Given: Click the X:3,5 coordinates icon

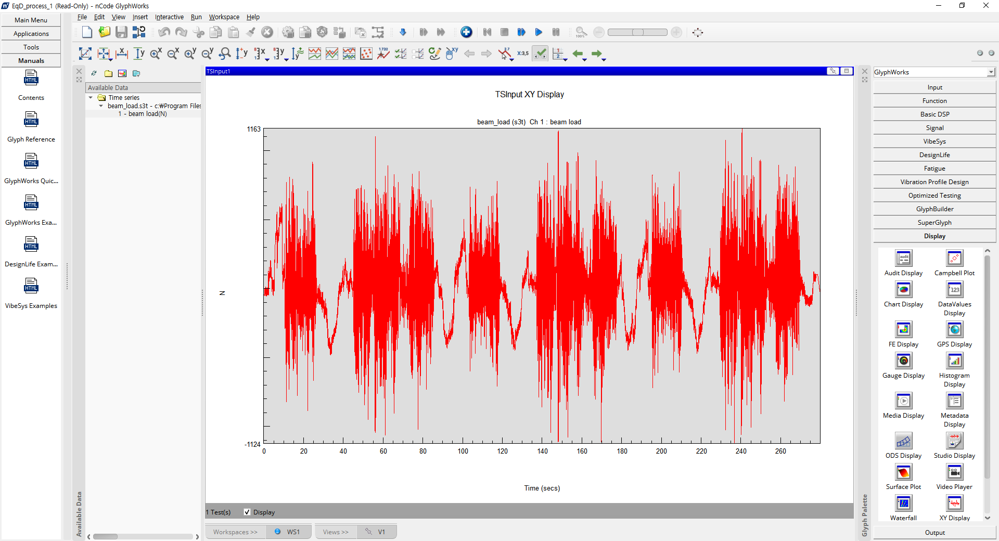Looking at the screenshot, I should 523,54.
